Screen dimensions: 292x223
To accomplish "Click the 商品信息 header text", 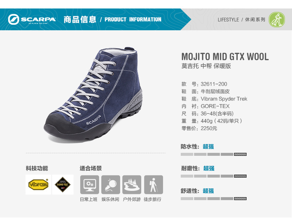I will tap(80, 20).
